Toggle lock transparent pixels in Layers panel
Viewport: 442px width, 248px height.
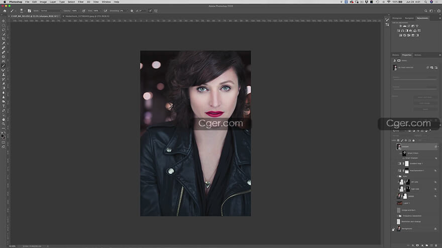point(398,140)
